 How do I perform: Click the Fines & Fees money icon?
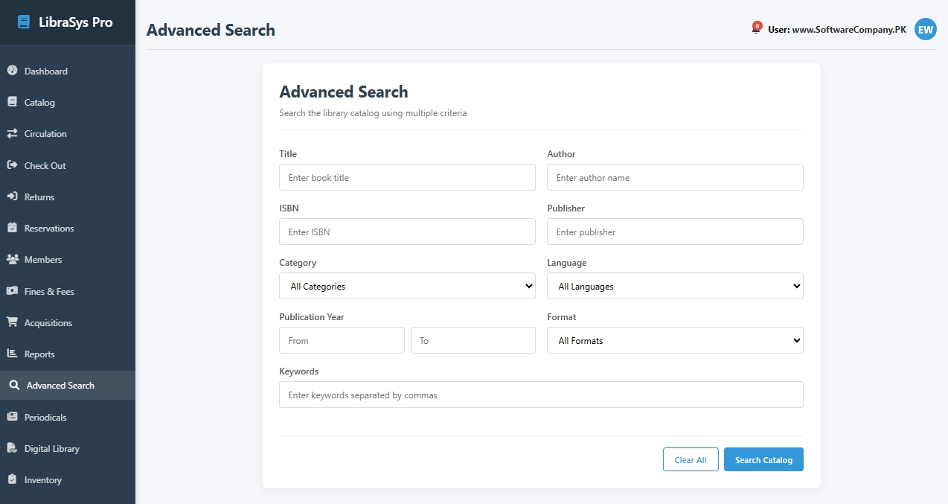(12, 291)
